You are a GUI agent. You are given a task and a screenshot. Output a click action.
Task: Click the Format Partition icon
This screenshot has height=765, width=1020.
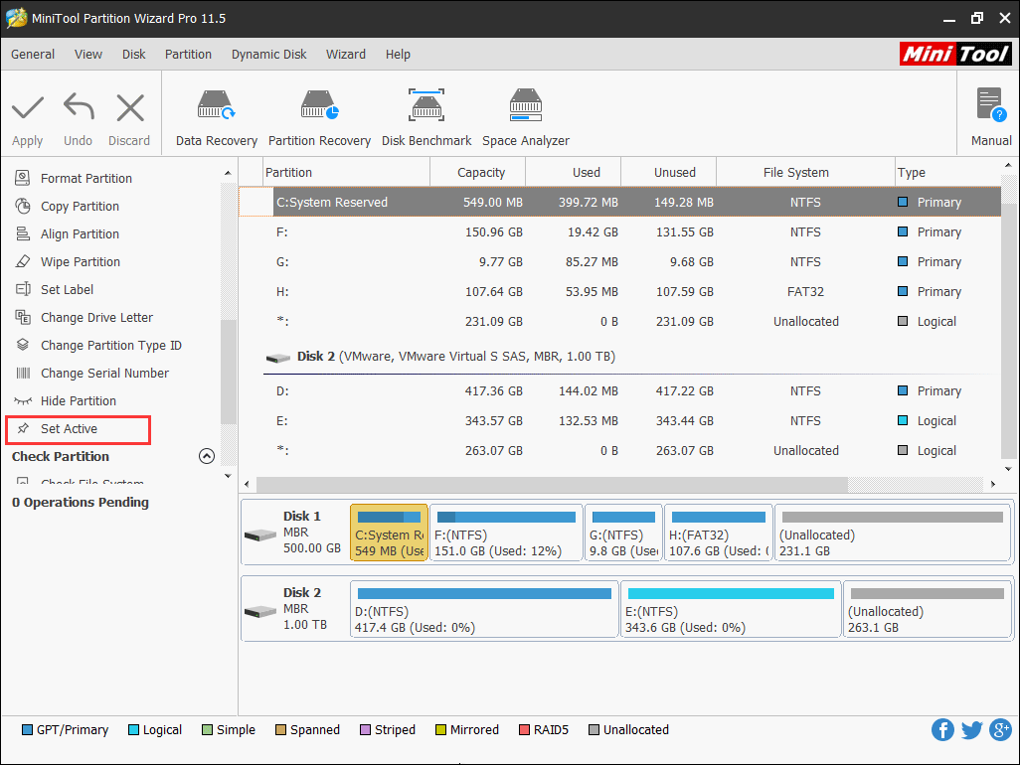point(23,178)
